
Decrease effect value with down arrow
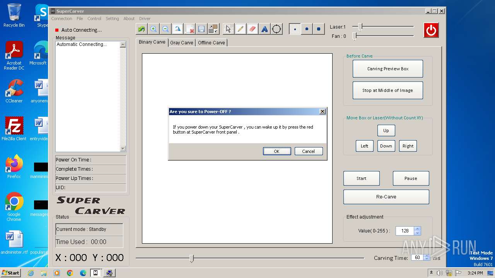click(417, 233)
